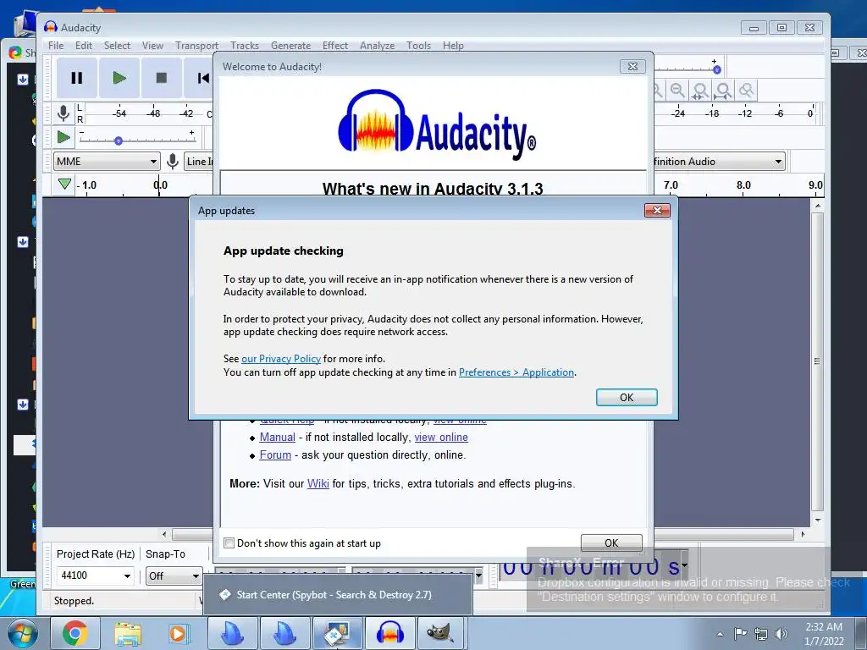
Task: Open the MME audio host dropdown
Action: pyautogui.click(x=107, y=162)
